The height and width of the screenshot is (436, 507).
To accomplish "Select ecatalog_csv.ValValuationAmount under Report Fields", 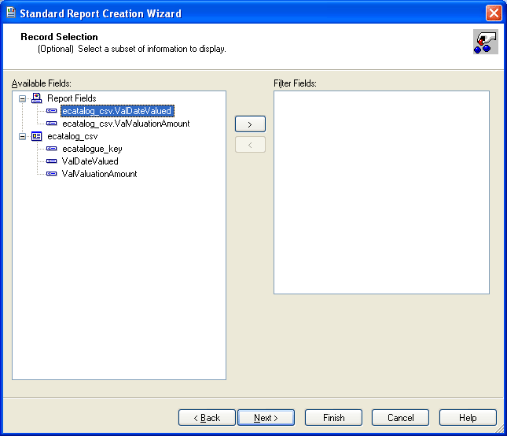I will [126, 124].
